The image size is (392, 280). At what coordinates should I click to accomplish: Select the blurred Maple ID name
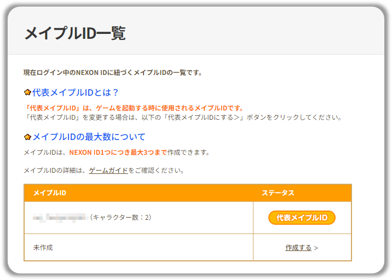point(60,218)
